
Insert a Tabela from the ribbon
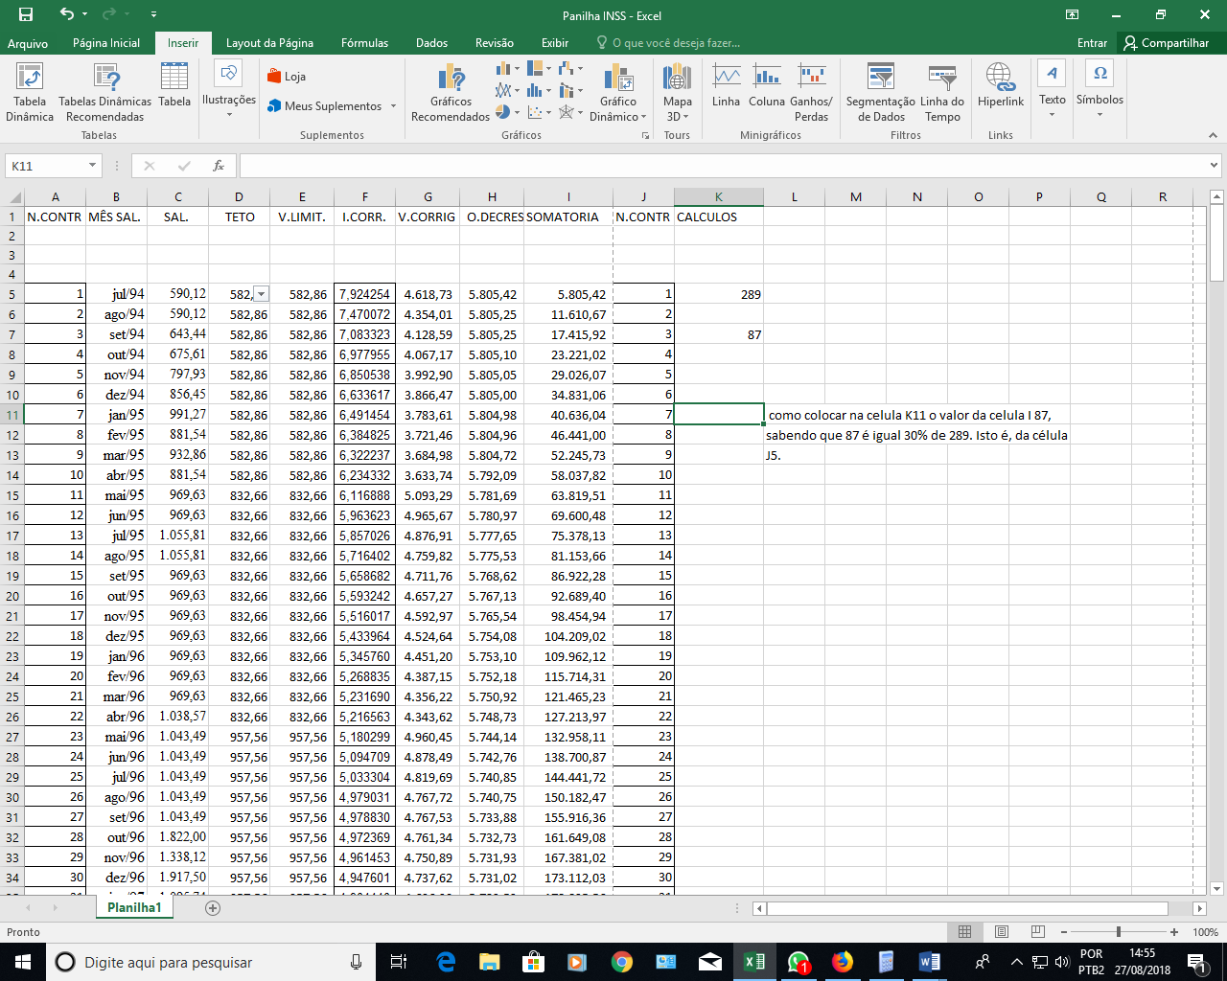pyautogui.click(x=174, y=84)
